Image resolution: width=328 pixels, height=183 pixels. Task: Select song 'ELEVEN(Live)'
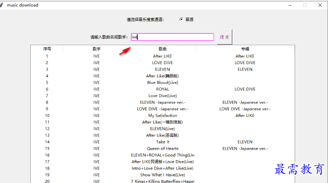163,129
